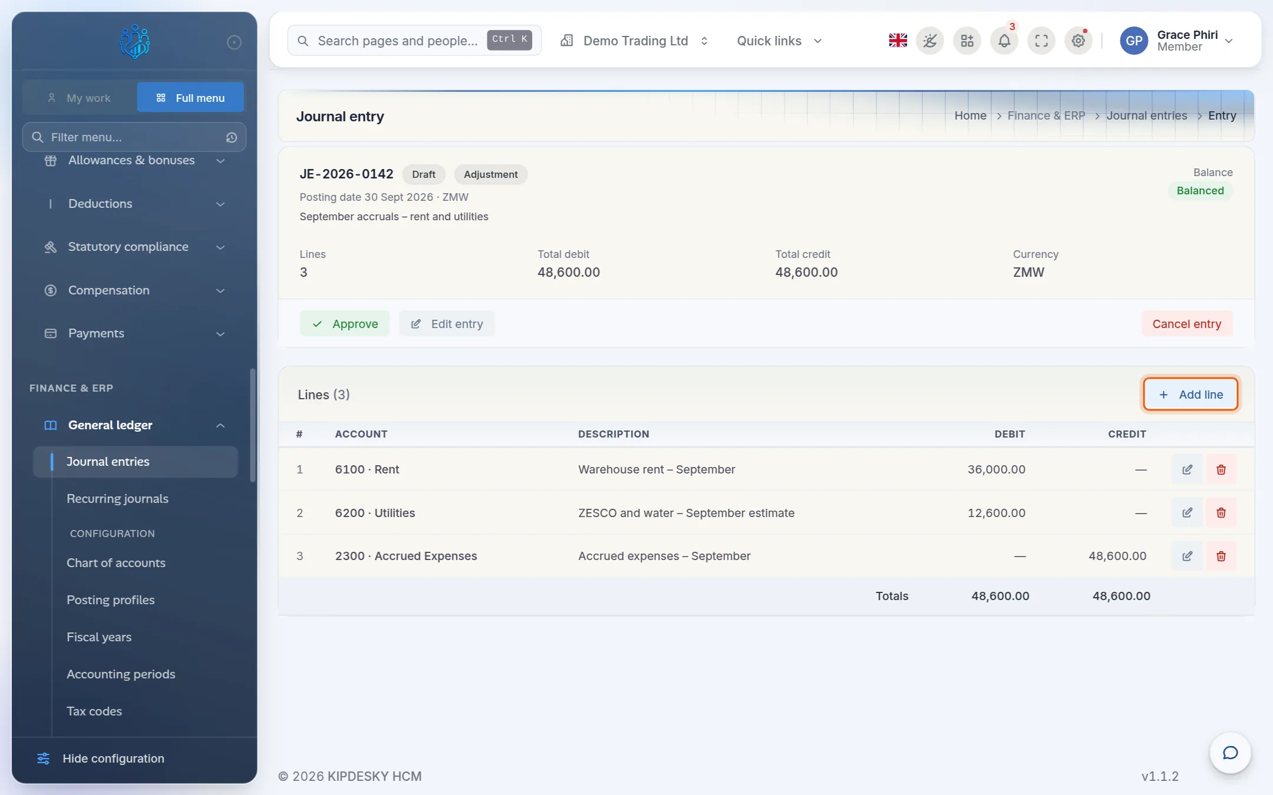The height and width of the screenshot is (795, 1273).
Task: Open Journal entries menu item
Action: pyautogui.click(x=136, y=462)
